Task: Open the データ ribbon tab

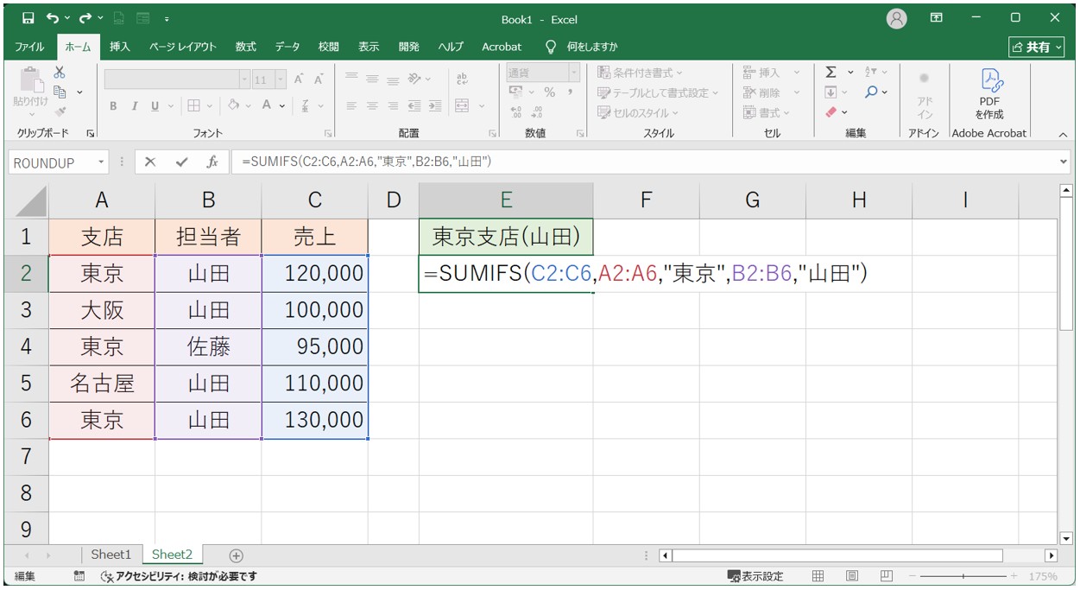Action: click(x=287, y=47)
